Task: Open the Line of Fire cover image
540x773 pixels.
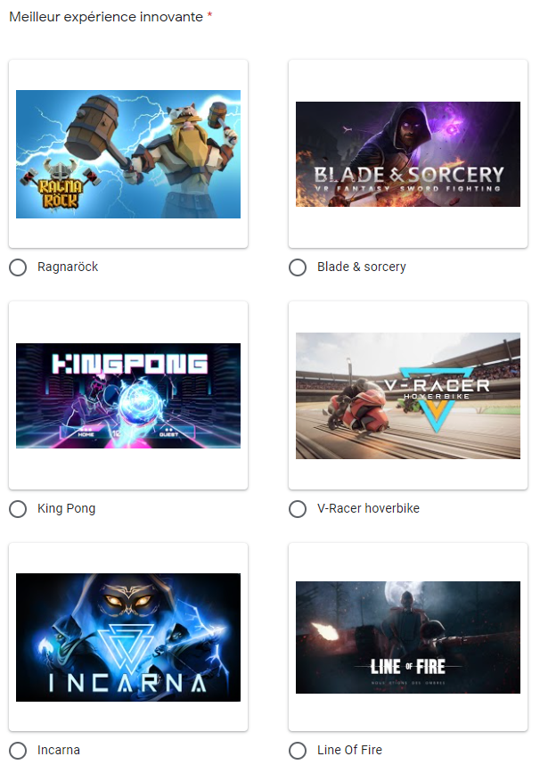Action: tap(408, 637)
